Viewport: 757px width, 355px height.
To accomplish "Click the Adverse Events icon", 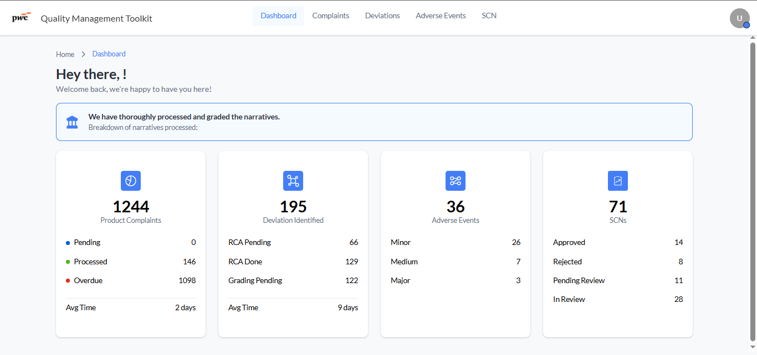I will pyautogui.click(x=456, y=181).
